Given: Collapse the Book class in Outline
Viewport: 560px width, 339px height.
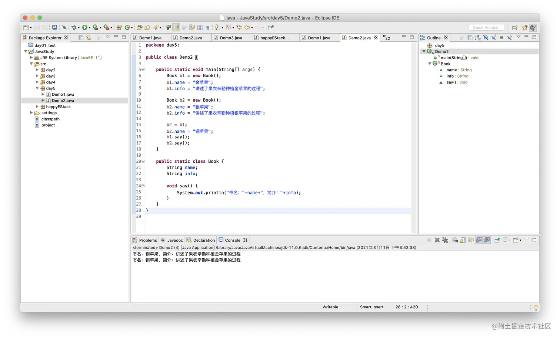Looking at the screenshot, I should coord(430,64).
